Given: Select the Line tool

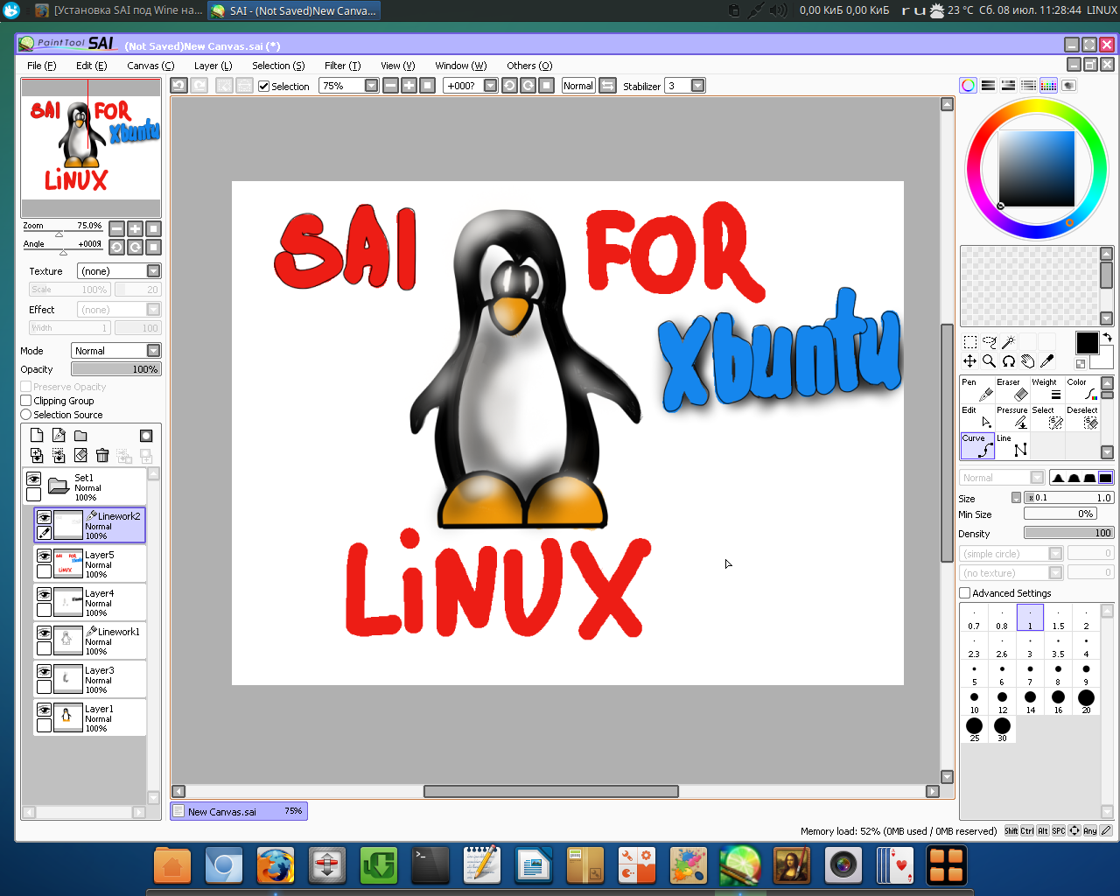Looking at the screenshot, I should tap(1011, 445).
